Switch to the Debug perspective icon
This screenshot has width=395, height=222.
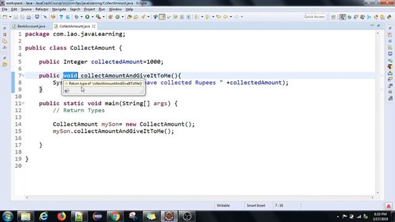coord(349,17)
